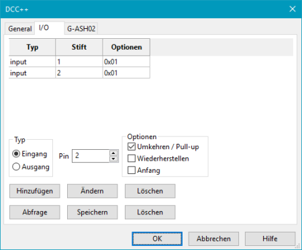Enable the Wiederherstellen checkbox
Screen dimensions: 302x250
pos(132,159)
